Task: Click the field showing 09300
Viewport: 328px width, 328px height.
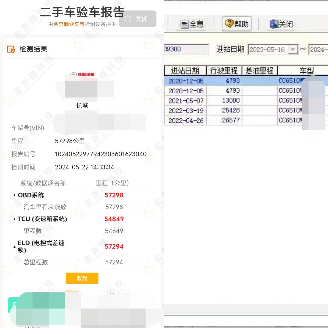Action: 186,49
